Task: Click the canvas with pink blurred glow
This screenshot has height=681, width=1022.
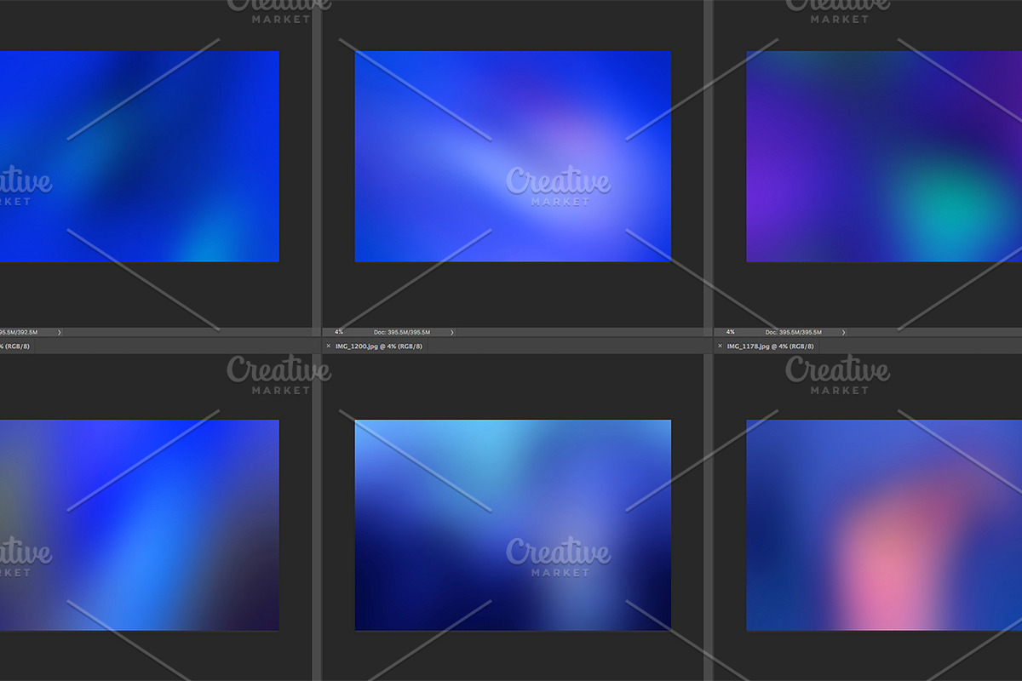Action: pos(884,525)
